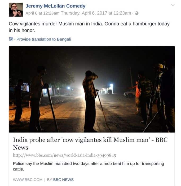Click the April 6 at 12:23am timestamp

(42, 13)
